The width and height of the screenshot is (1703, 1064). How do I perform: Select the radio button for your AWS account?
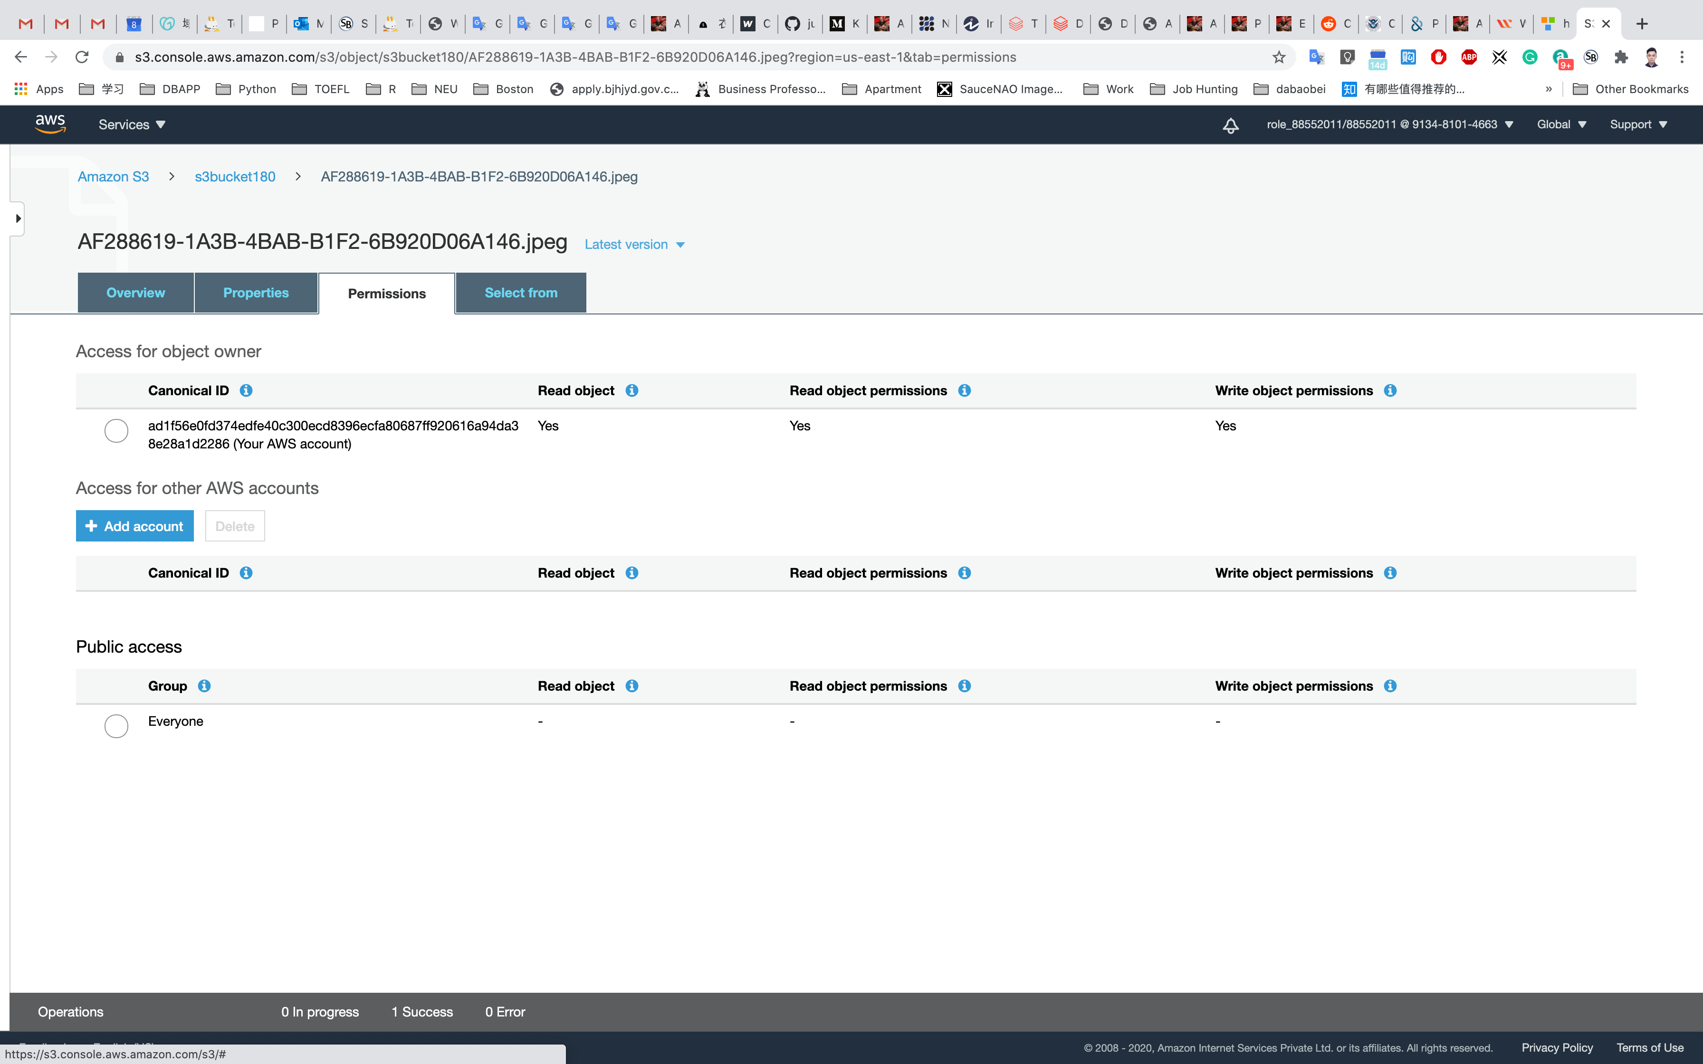point(116,431)
